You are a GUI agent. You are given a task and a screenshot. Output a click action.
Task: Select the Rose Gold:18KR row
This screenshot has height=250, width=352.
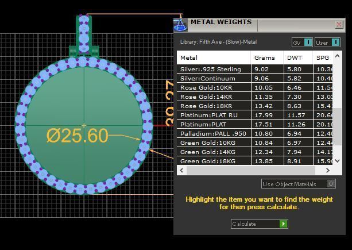(255, 106)
